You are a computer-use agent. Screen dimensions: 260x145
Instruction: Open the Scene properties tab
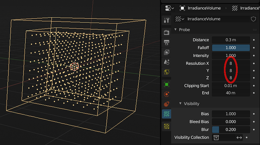[x=167, y=62]
